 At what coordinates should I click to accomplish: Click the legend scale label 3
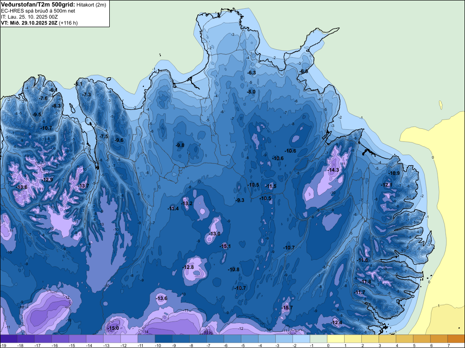pyautogui.click(x=379, y=345)
